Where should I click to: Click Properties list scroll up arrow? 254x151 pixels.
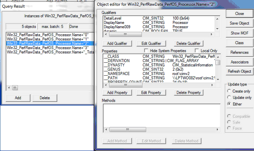[x=218, y=57]
